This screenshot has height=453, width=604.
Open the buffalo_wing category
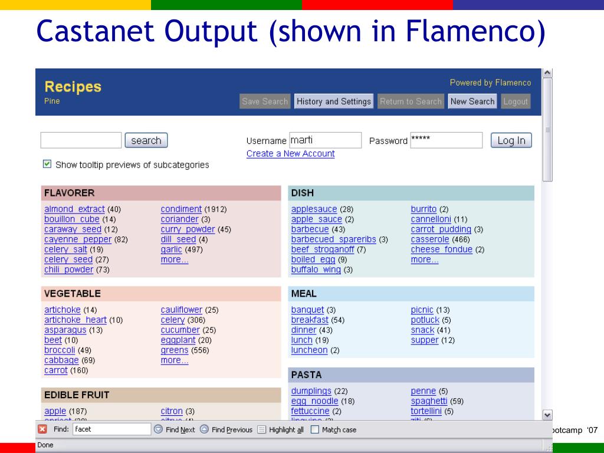click(x=316, y=270)
